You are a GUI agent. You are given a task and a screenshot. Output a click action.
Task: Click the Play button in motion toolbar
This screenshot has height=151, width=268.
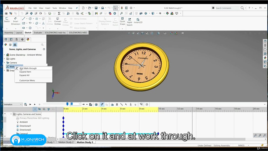pyautogui.click(x=35, y=104)
